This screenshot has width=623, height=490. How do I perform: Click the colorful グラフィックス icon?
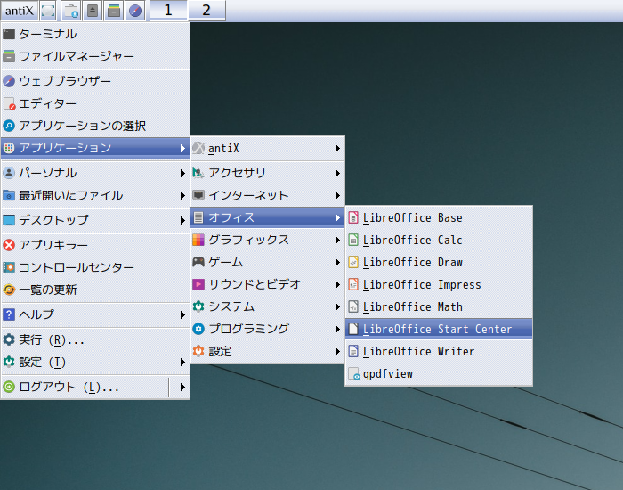pyautogui.click(x=198, y=240)
